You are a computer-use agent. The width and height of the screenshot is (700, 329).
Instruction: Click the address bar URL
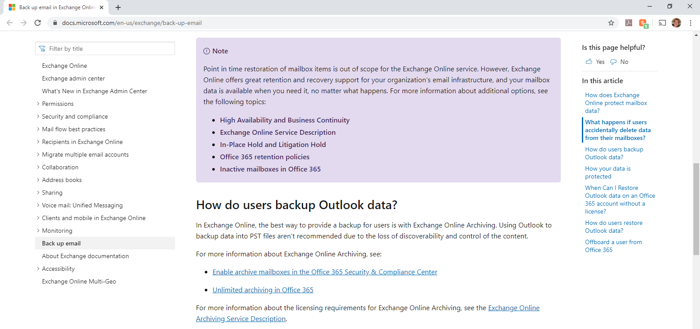[x=132, y=23]
